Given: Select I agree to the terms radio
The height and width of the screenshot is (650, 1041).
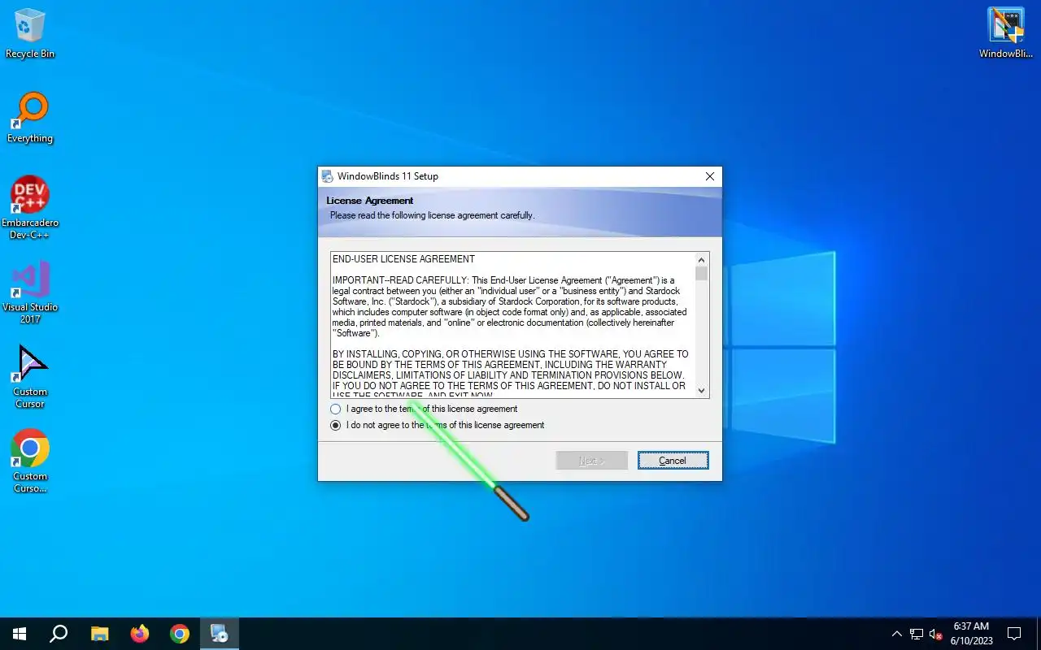Looking at the screenshot, I should 336,409.
